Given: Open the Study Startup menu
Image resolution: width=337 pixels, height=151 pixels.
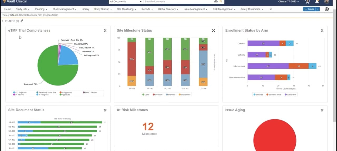Looking at the screenshot, I should 103,9.
